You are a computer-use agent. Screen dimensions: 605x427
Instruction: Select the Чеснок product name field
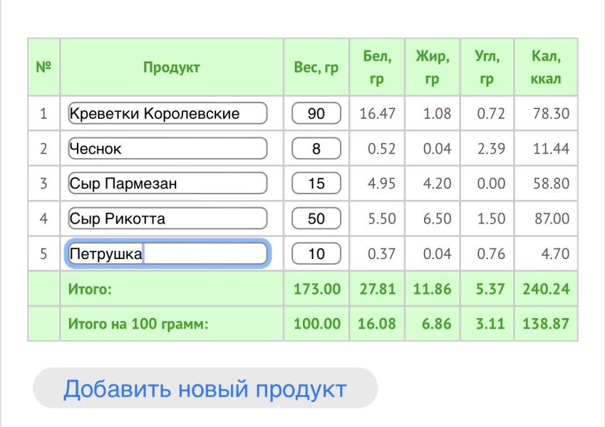168,148
